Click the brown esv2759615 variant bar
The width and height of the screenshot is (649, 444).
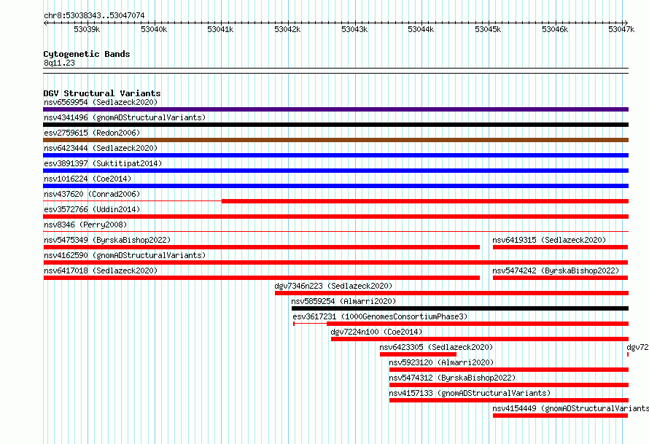click(x=335, y=140)
